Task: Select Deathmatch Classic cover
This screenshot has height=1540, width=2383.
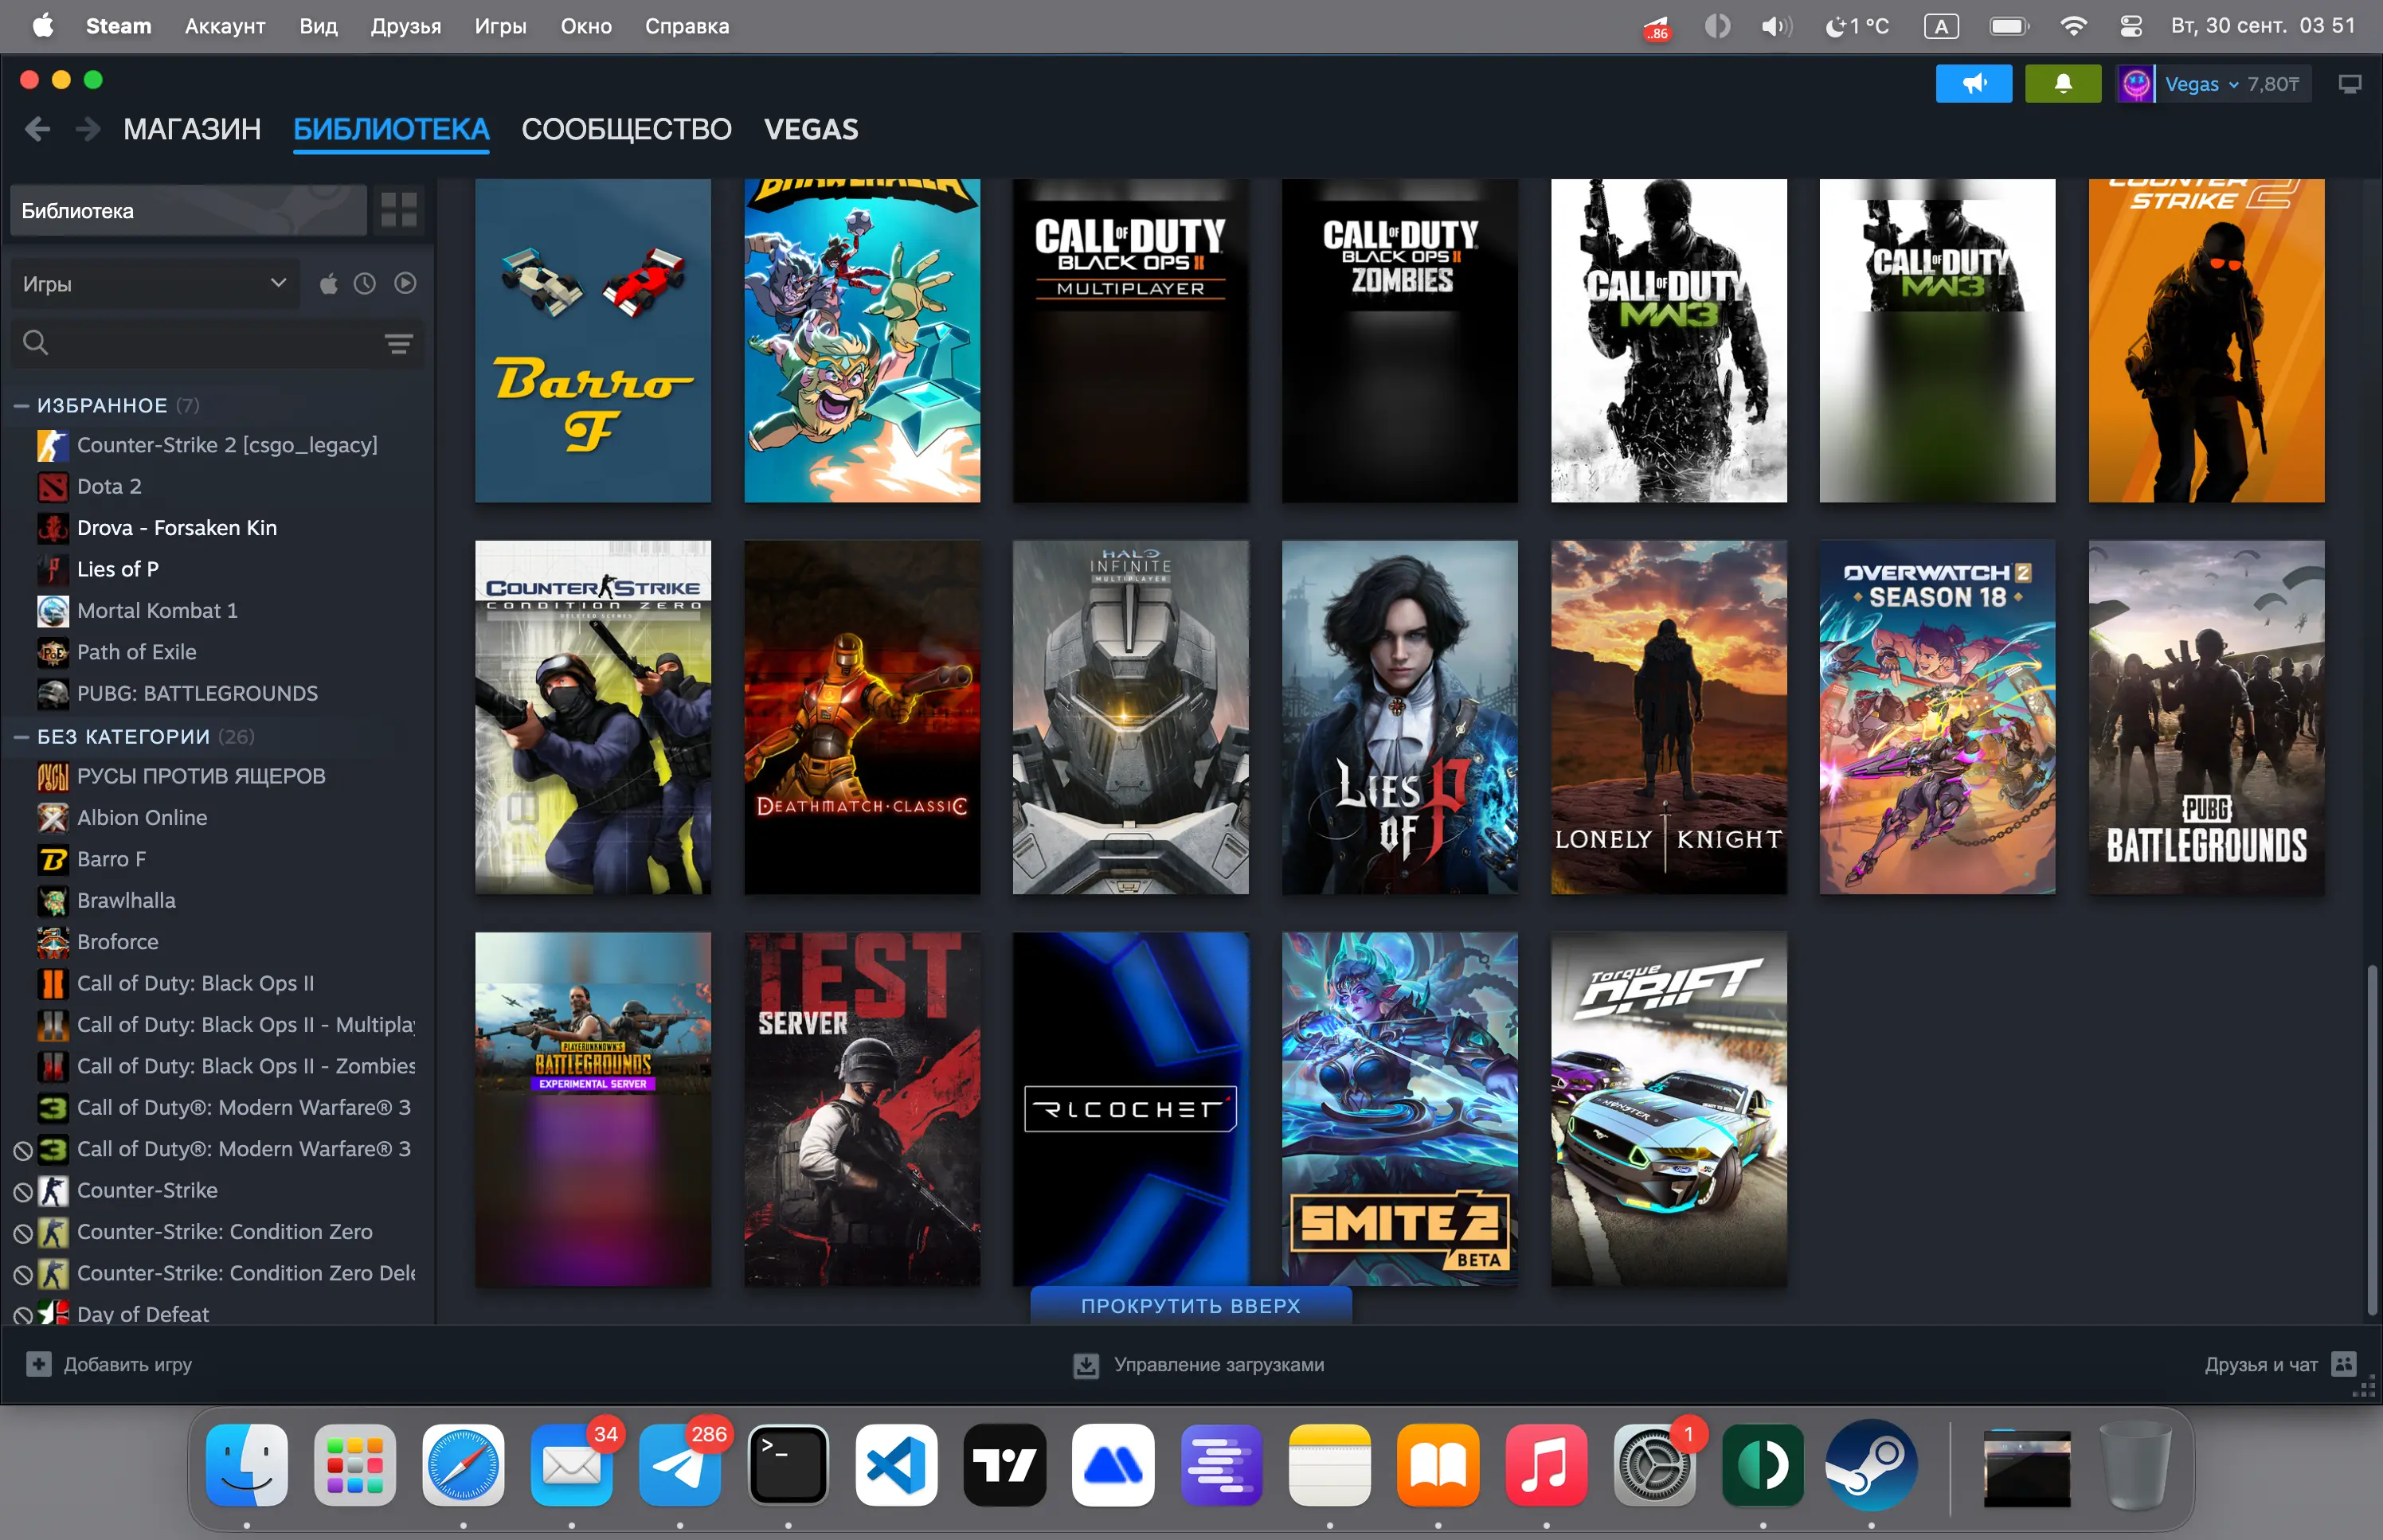Action: [x=862, y=717]
